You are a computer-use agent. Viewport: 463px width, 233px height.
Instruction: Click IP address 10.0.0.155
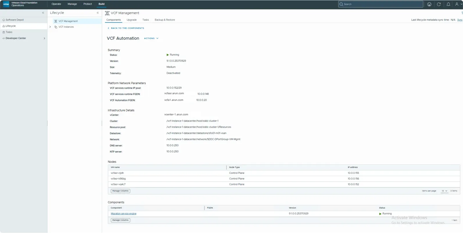coord(353,173)
